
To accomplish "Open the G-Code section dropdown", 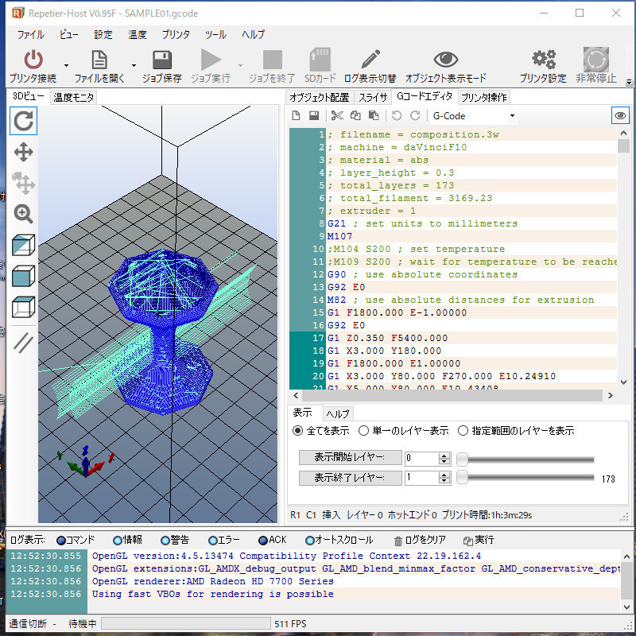I will pyautogui.click(x=512, y=116).
